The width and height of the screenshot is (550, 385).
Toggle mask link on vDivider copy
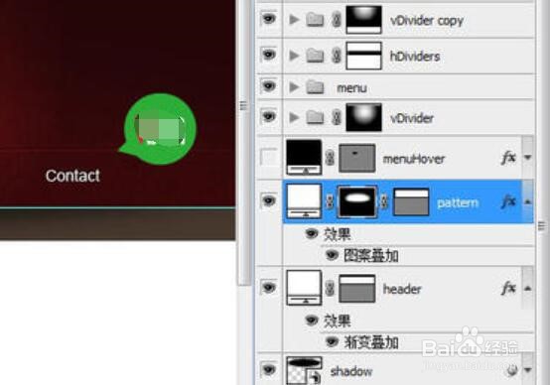pyautogui.click(x=336, y=20)
